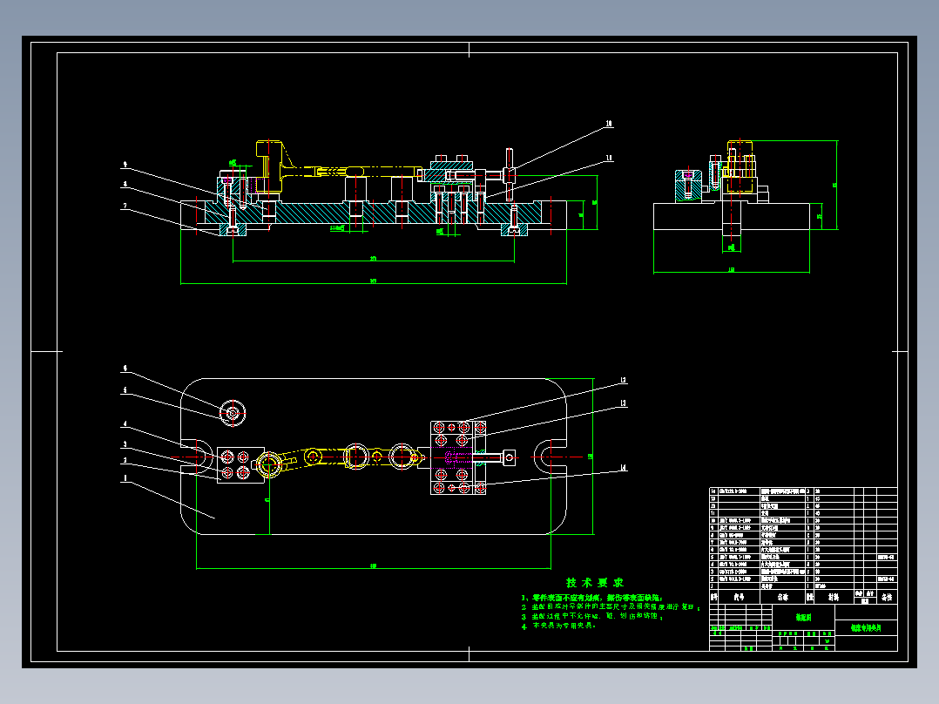Click the green 技术要求 heading
Image resolution: width=939 pixels, height=704 pixels.
point(594,582)
